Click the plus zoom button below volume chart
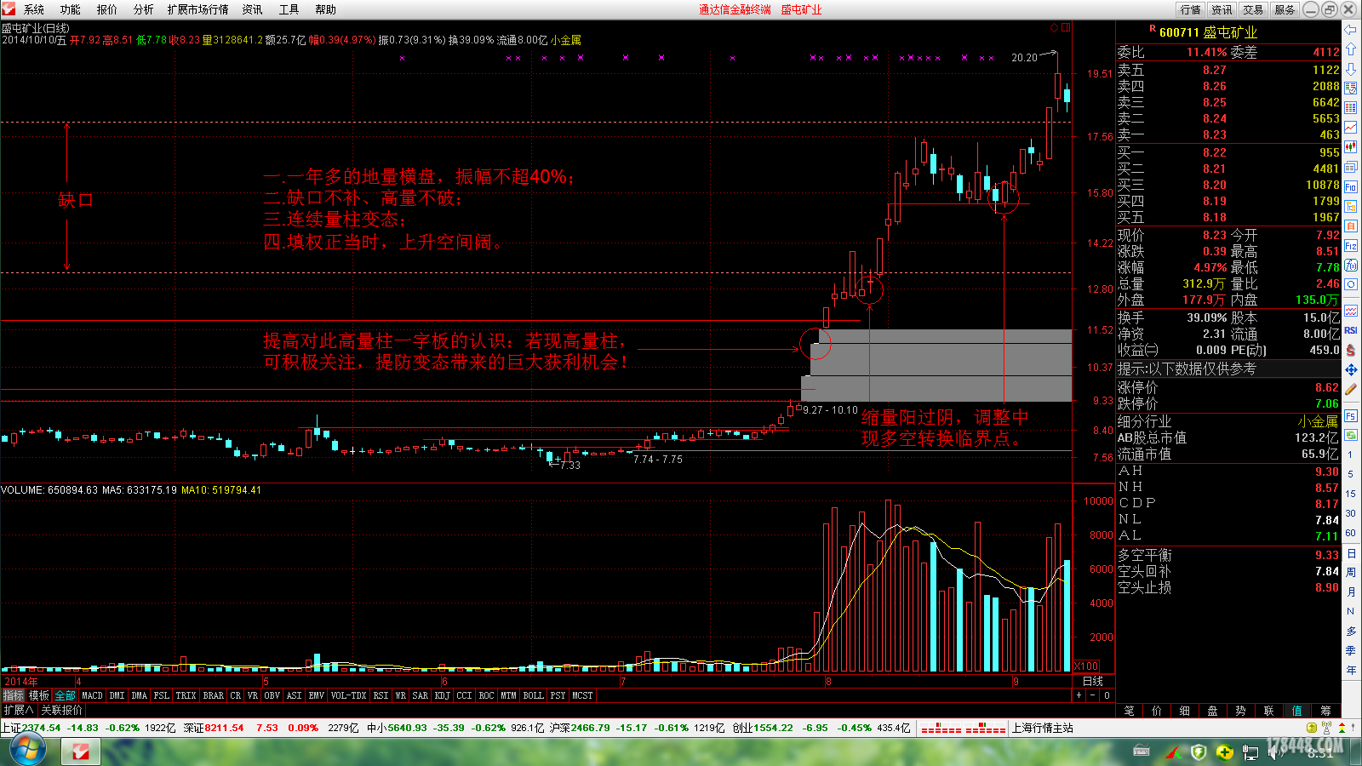This screenshot has width=1362, height=766. pos(1079,695)
